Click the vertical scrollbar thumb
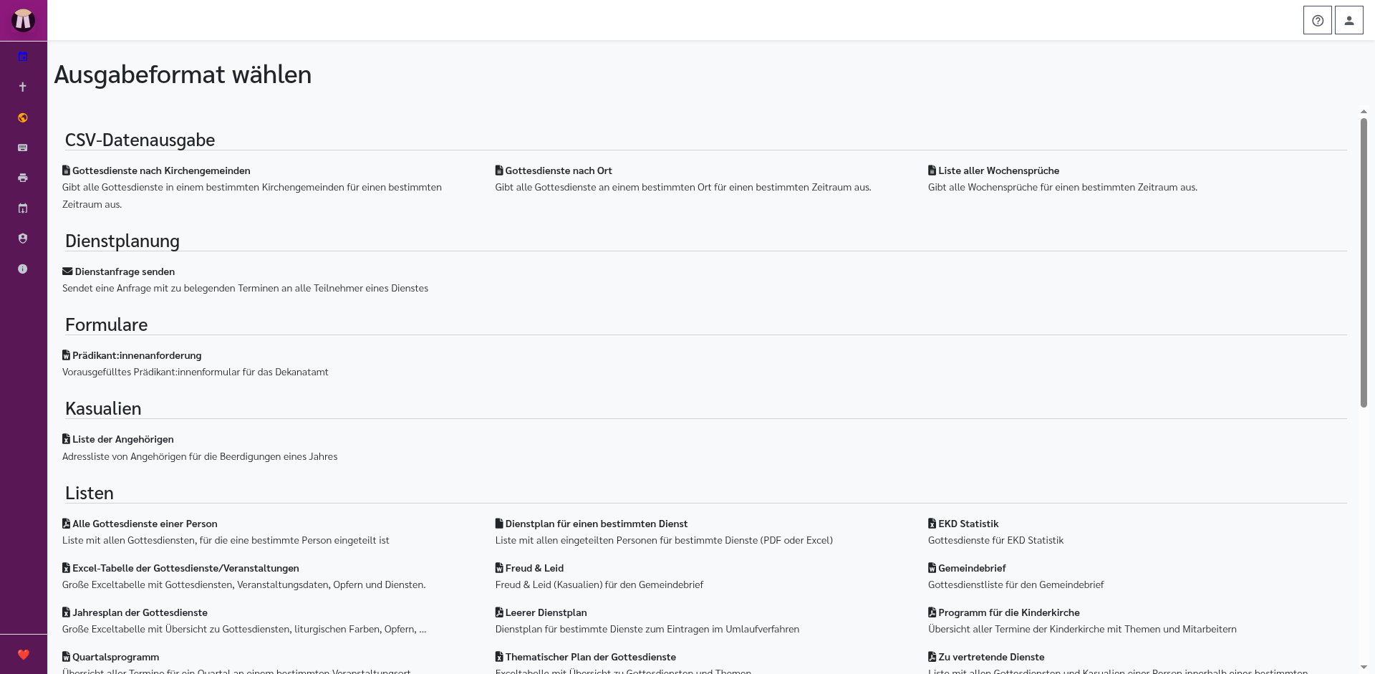 (1364, 263)
